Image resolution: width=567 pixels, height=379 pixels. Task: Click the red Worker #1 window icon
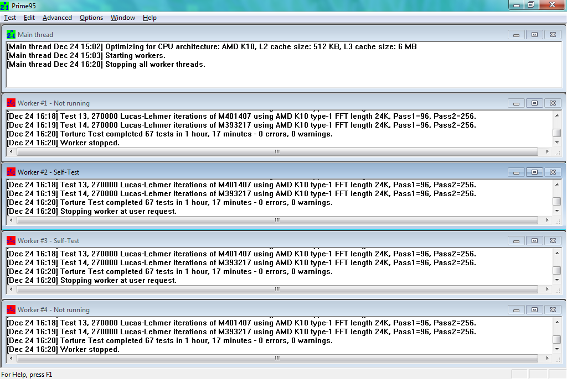11,103
